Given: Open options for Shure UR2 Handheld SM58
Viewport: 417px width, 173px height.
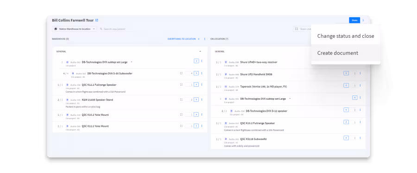Looking at the screenshot, I should coord(360,73).
